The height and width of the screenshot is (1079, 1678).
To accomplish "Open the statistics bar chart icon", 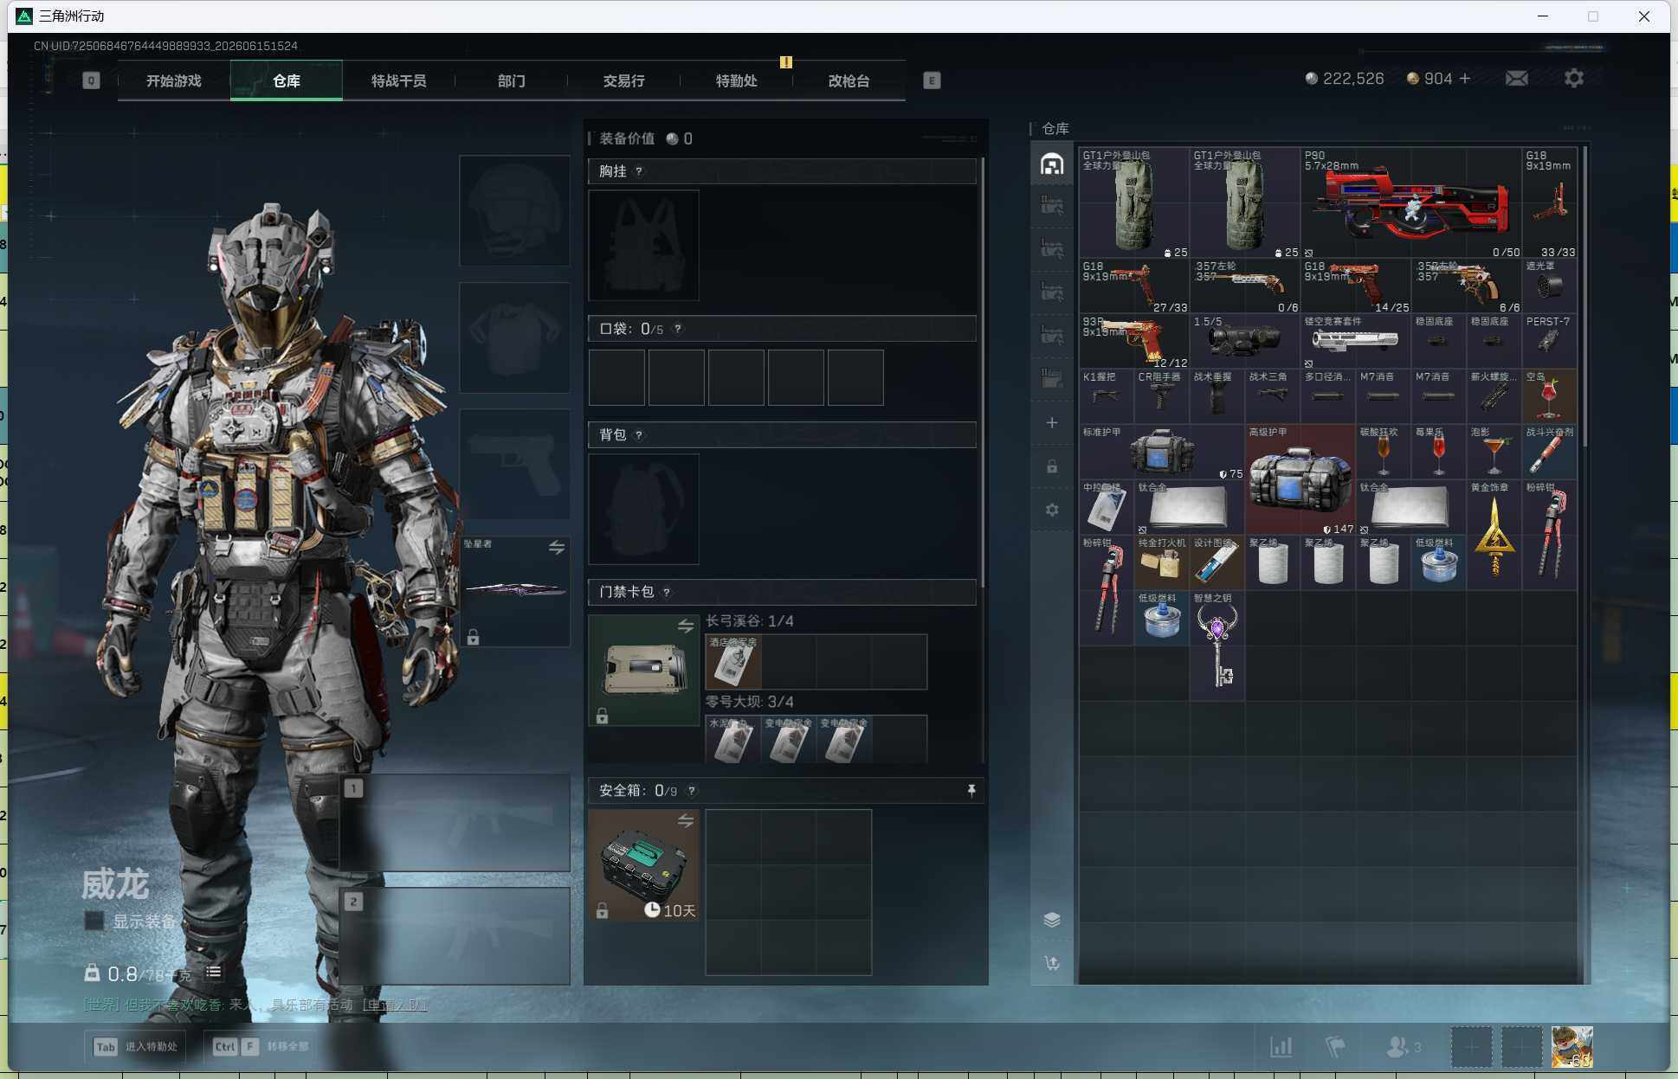I will pos(1281,1047).
